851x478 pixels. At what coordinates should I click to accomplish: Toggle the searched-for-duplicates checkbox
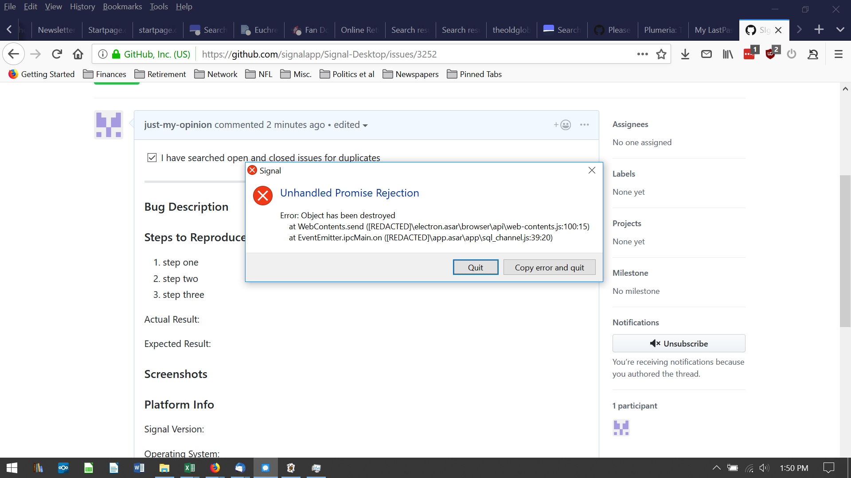(152, 158)
